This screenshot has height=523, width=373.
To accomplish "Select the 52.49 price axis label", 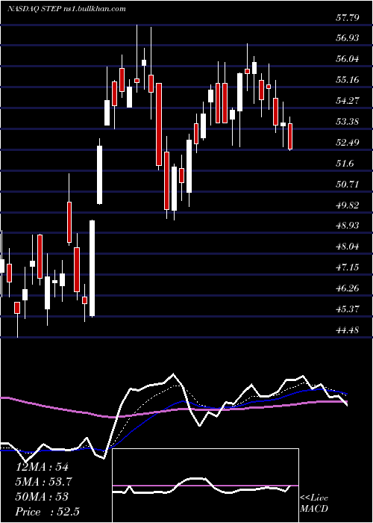I will point(348,143).
